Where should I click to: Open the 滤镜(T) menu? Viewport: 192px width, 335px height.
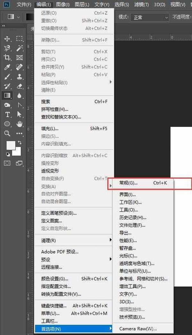click(141, 4)
